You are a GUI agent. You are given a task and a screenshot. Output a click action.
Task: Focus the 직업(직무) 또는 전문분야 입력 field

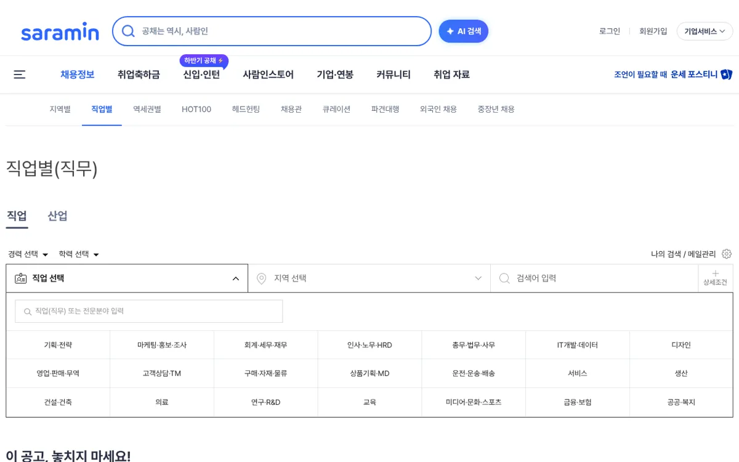coord(148,311)
